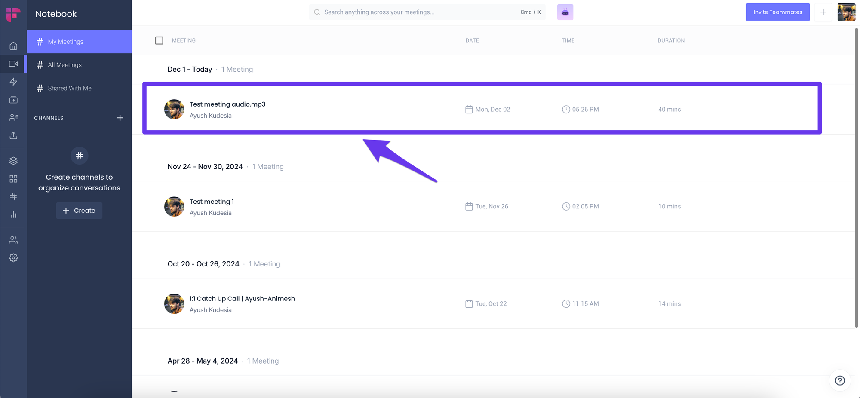Click the CHANNELS section label

coord(49,118)
